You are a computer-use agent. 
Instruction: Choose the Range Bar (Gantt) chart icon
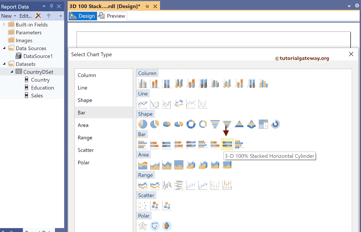(179, 185)
